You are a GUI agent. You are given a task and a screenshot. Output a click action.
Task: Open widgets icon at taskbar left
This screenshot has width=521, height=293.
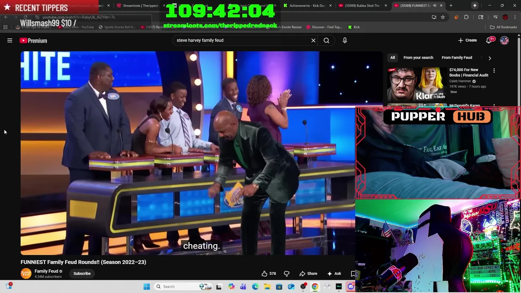click(9, 286)
